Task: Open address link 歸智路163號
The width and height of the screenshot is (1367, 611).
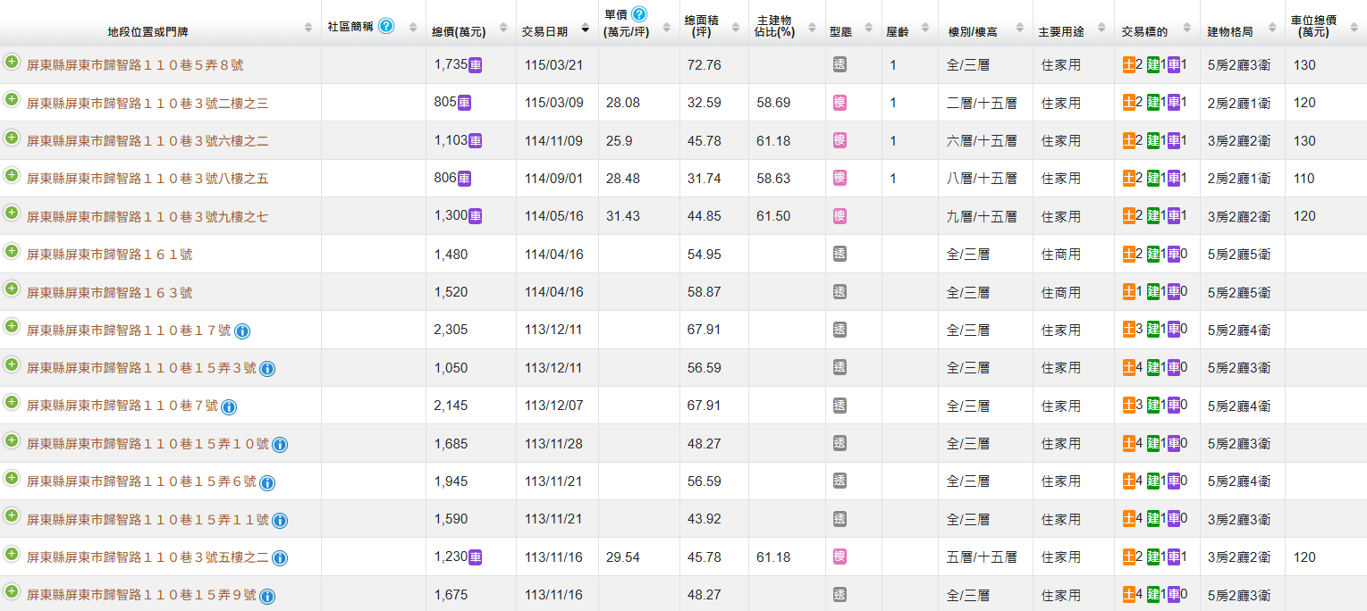Action: pyautogui.click(x=109, y=292)
